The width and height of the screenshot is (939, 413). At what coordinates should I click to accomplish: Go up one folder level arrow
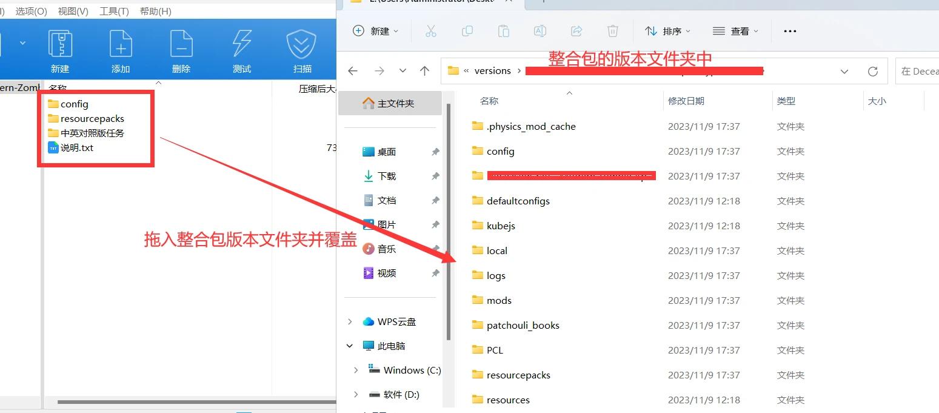pos(425,71)
